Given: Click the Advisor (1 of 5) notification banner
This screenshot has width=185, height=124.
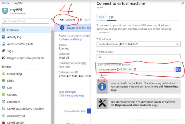Looking at the screenshot, I should (73, 28).
